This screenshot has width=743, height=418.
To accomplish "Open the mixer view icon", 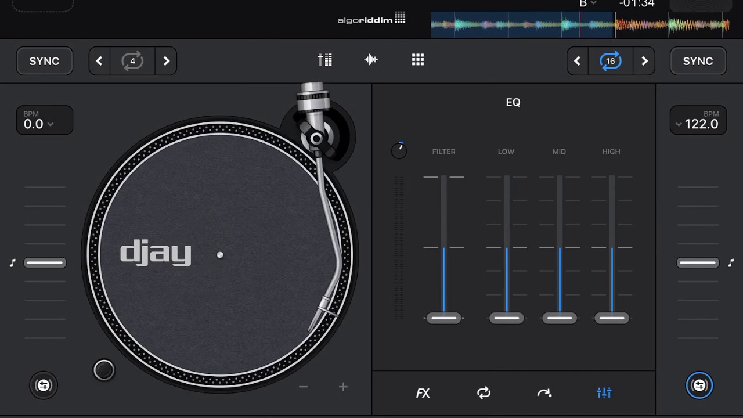I will coord(325,60).
